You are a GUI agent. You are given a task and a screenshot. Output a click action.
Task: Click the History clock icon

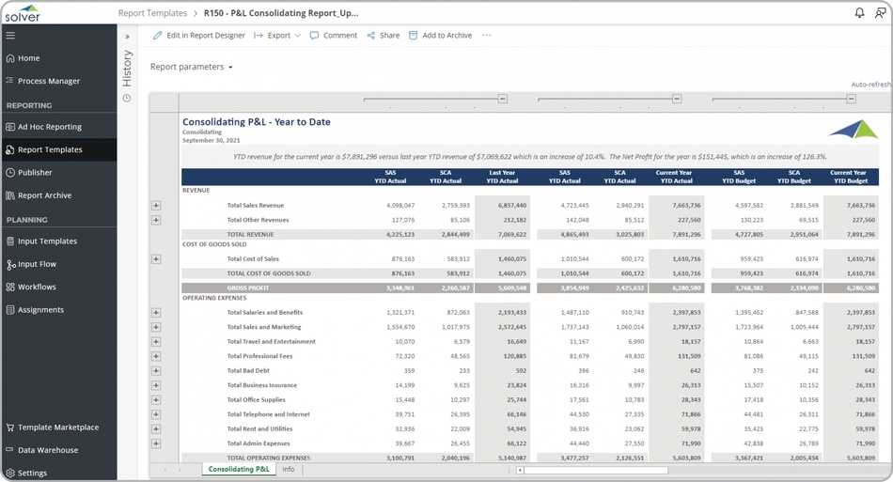(x=127, y=98)
